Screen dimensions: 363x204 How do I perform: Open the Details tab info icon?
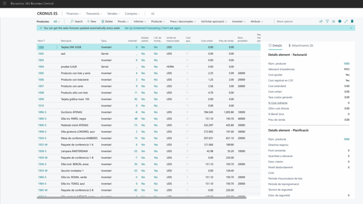click(270, 45)
